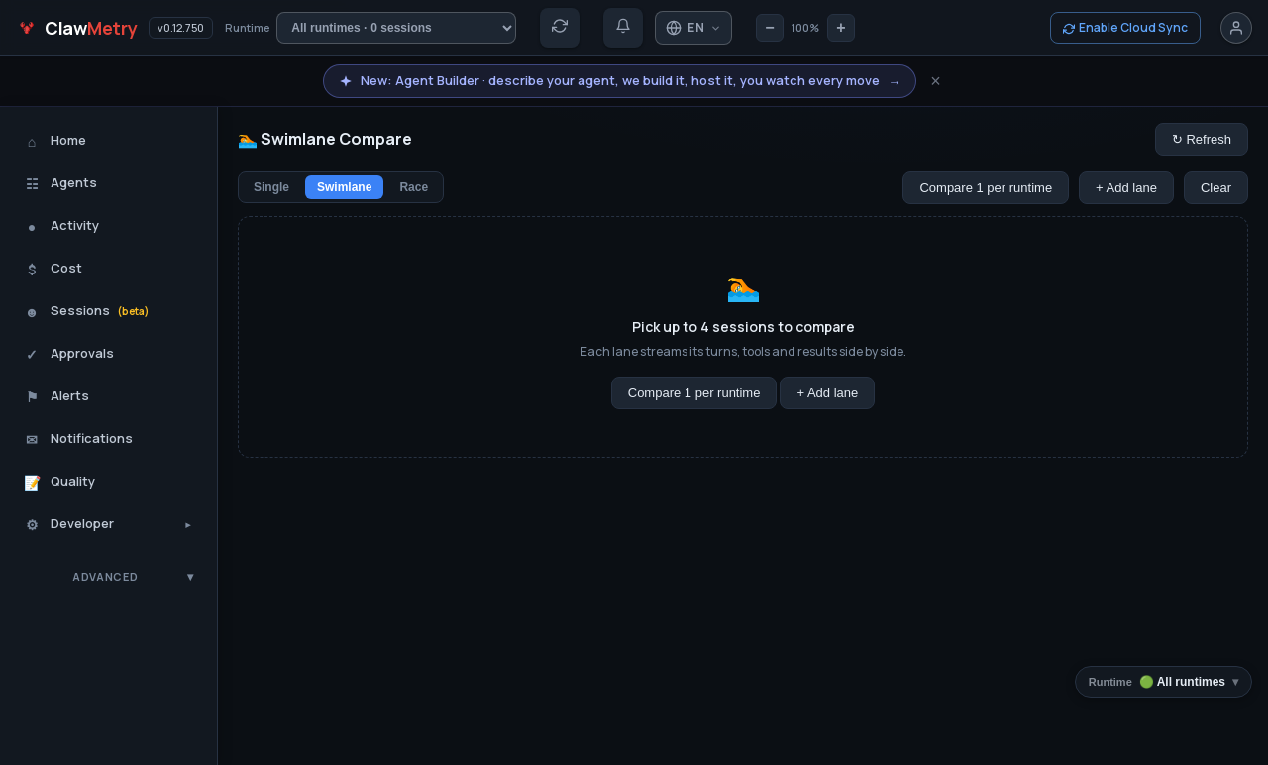
Task: Click empty-state + Add lane button
Action: pyautogui.click(x=827, y=393)
